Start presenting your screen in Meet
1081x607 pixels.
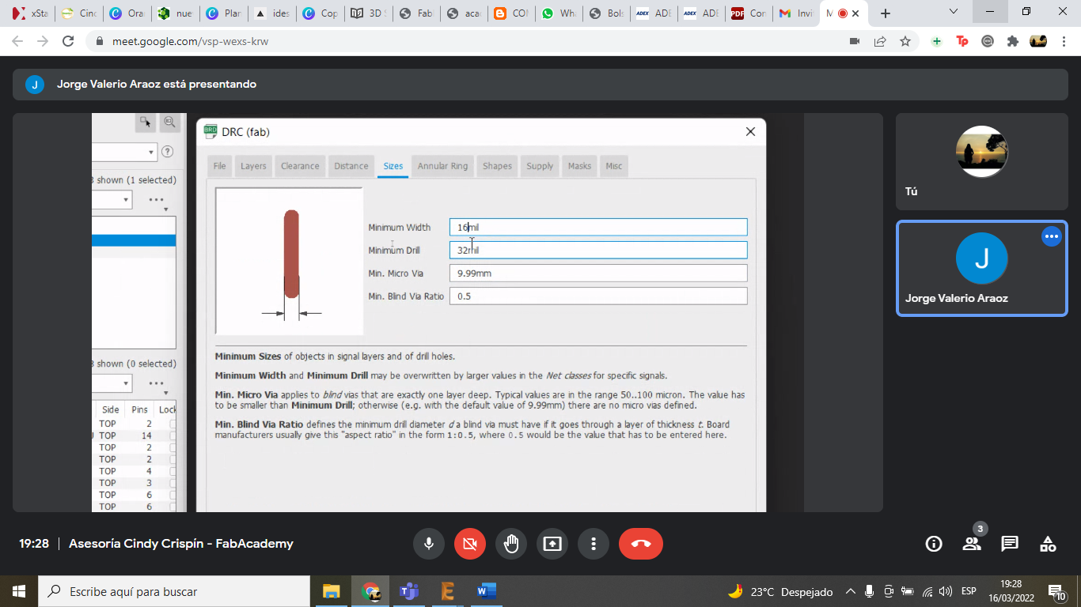pos(552,544)
